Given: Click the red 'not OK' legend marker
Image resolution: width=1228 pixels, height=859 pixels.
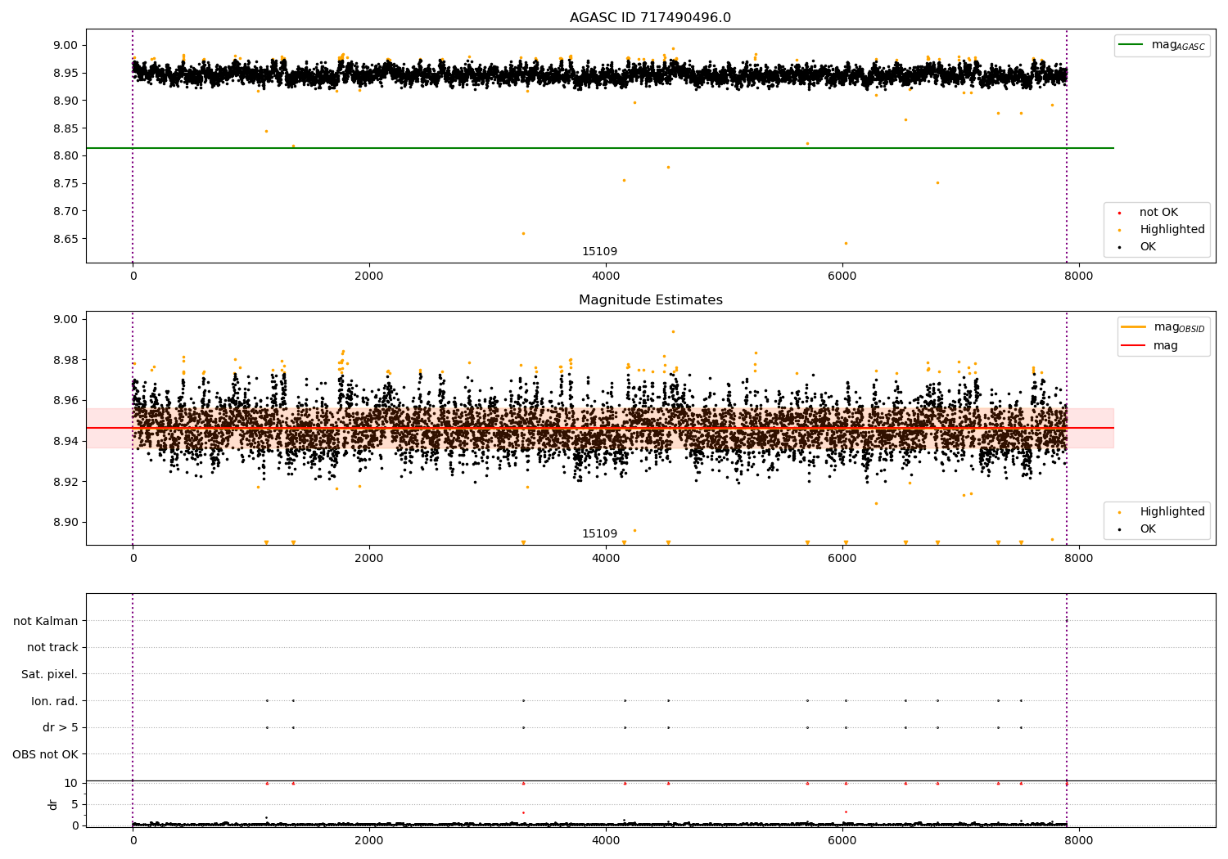Looking at the screenshot, I should pyautogui.click(x=1120, y=213).
